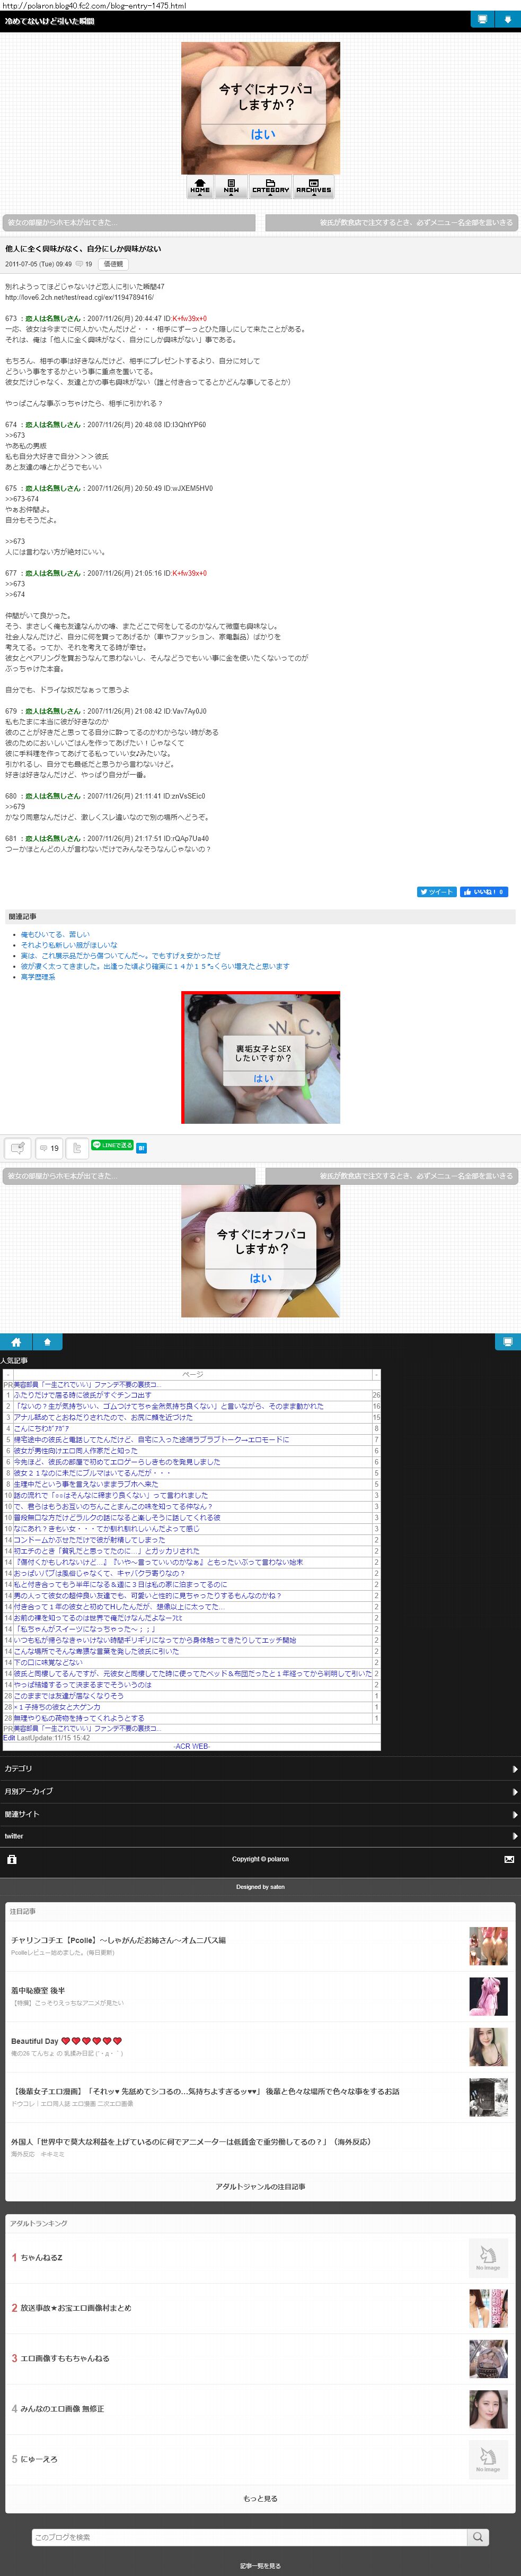Expand the 関連サイト section
The image size is (521, 2576).
(261, 1813)
